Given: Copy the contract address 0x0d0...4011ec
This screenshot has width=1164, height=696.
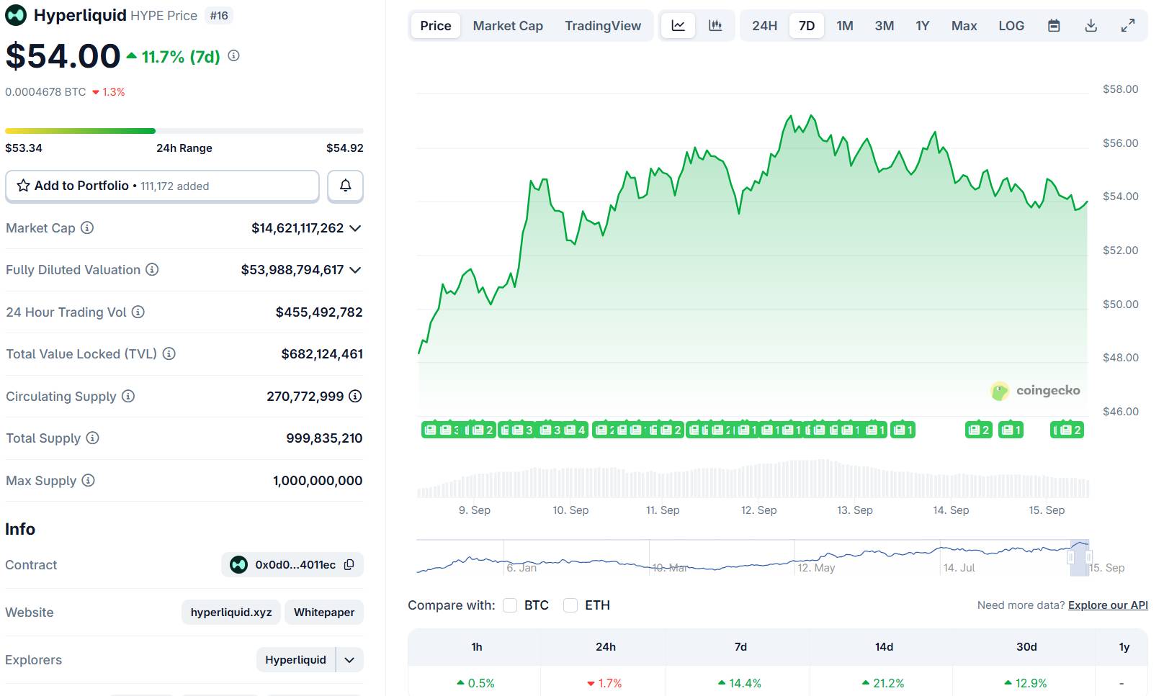Looking at the screenshot, I should (x=349, y=565).
